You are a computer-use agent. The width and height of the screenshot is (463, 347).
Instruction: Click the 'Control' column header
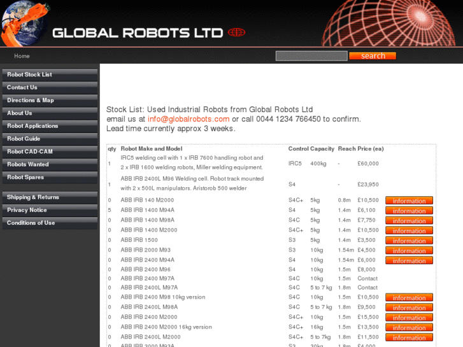coord(298,149)
